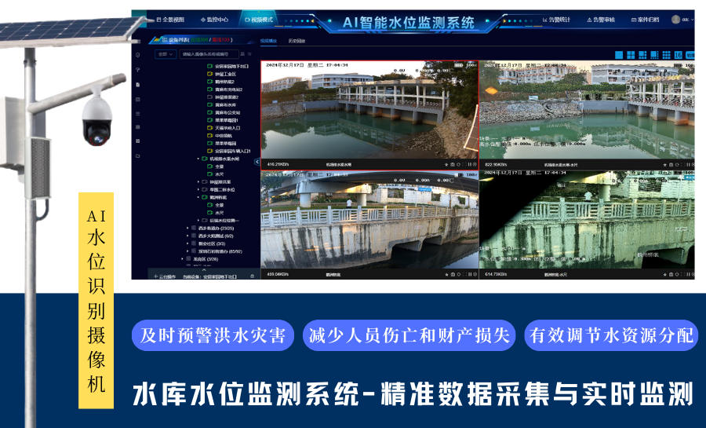Click the image icon in left sidebar

pyautogui.click(x=138, y=99)
